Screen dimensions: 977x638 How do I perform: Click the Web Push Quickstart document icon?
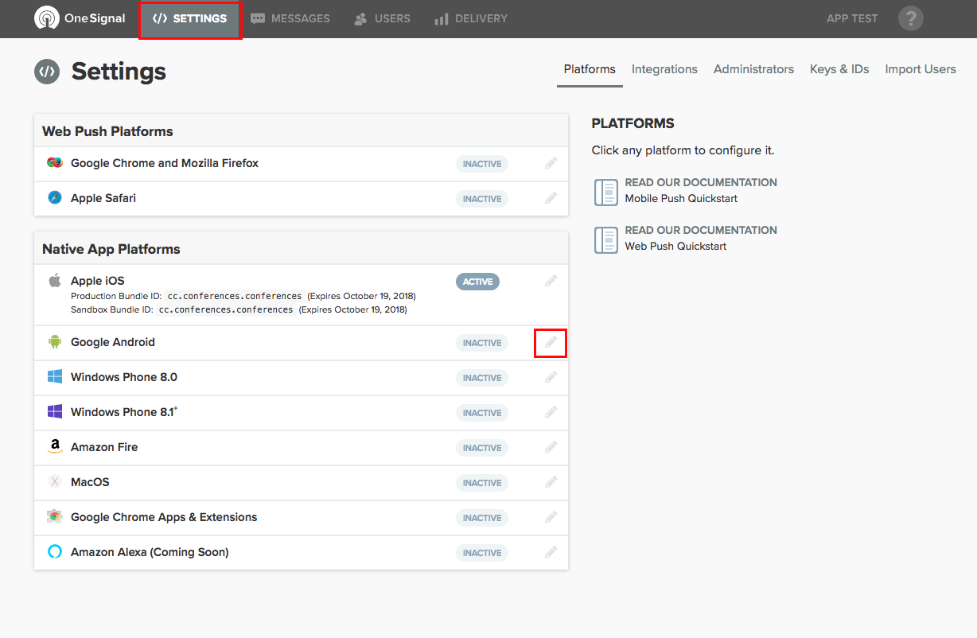(x=606, y=239)
